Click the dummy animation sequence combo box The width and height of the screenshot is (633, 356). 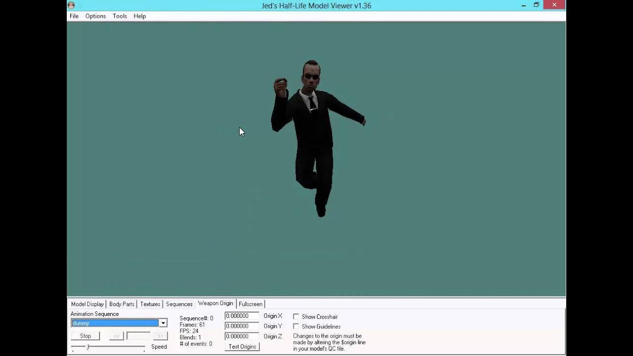point(119,323)
